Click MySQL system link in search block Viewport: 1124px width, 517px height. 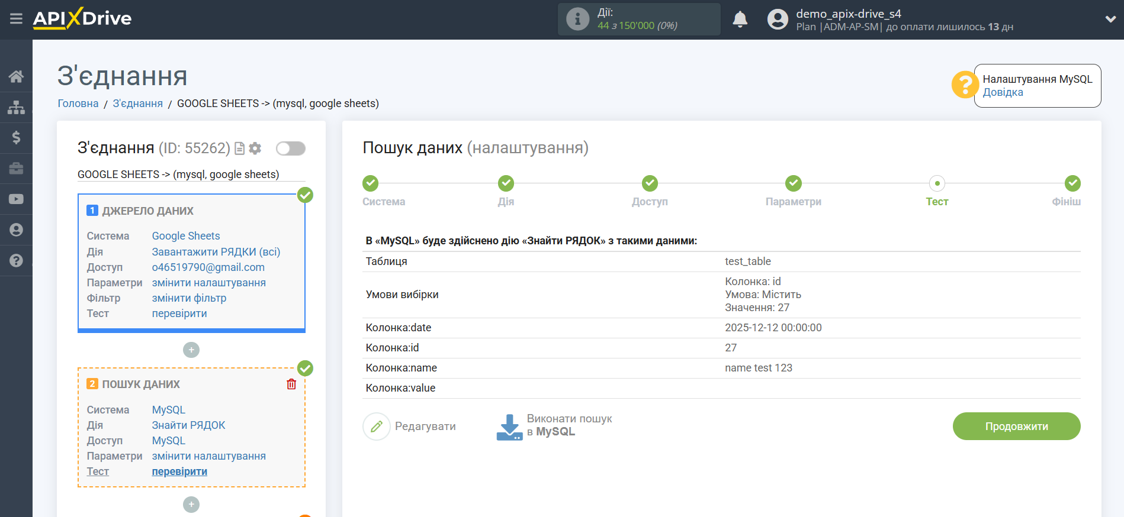coord(169,410)
